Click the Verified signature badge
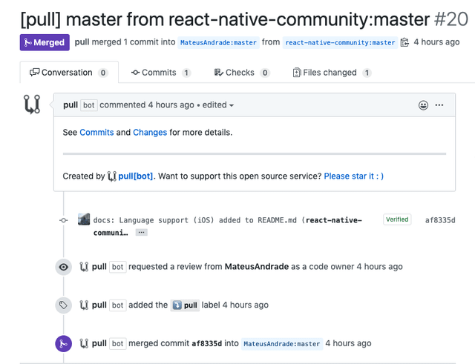The image size is (475, 364). 397,219
